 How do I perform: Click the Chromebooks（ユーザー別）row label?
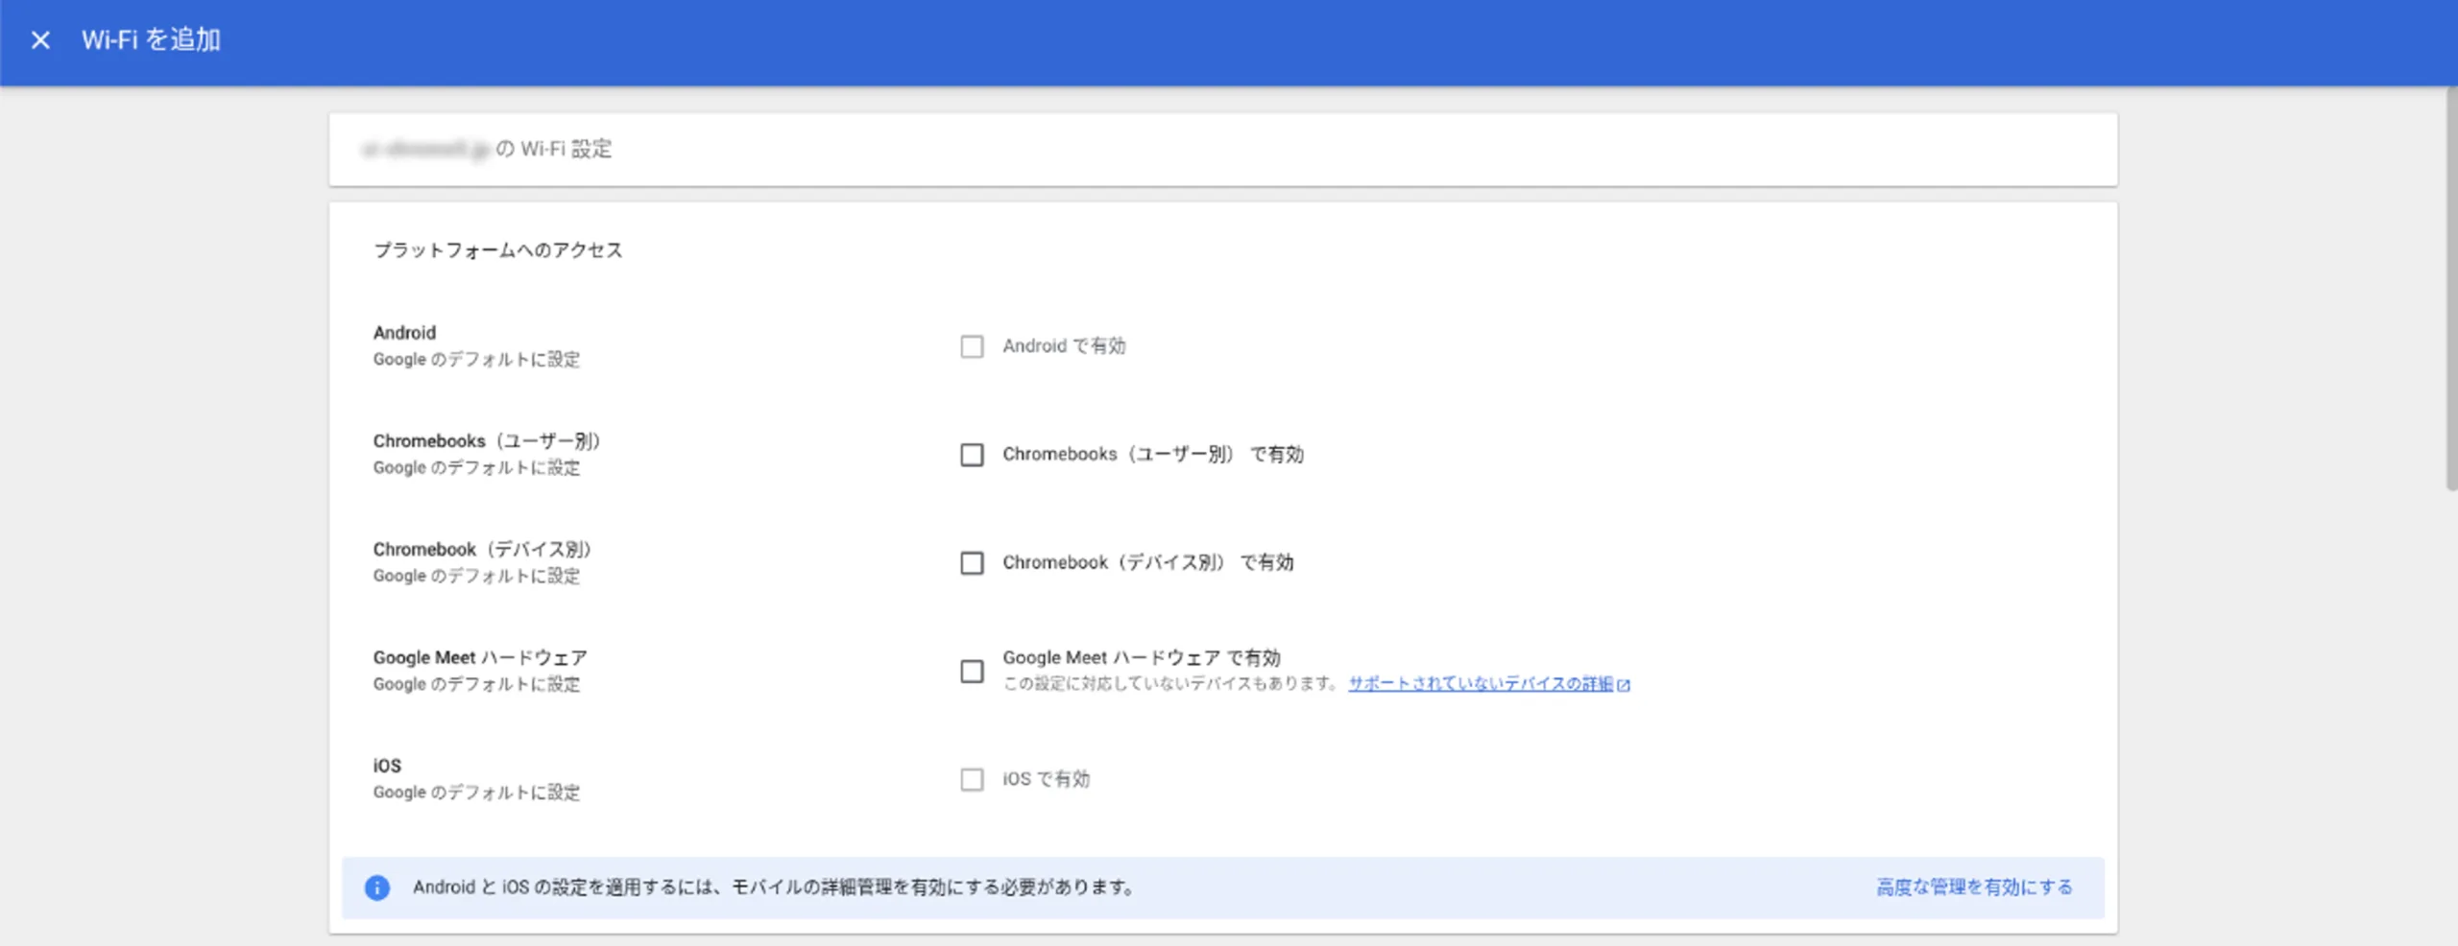487,441
